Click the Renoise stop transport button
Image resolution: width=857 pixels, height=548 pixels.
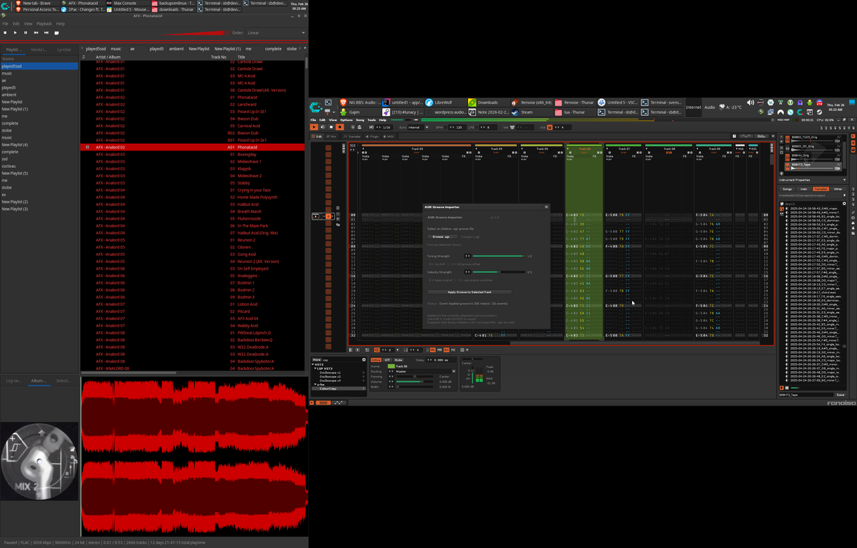331,127
